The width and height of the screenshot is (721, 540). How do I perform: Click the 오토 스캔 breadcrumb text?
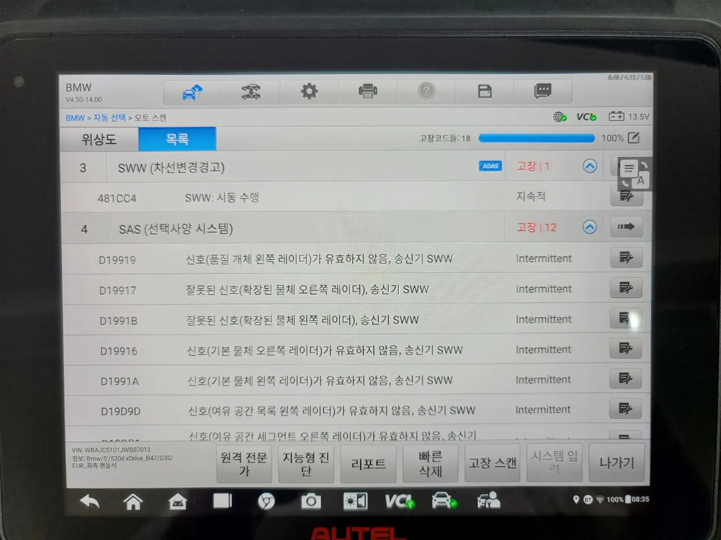(151, 118)
